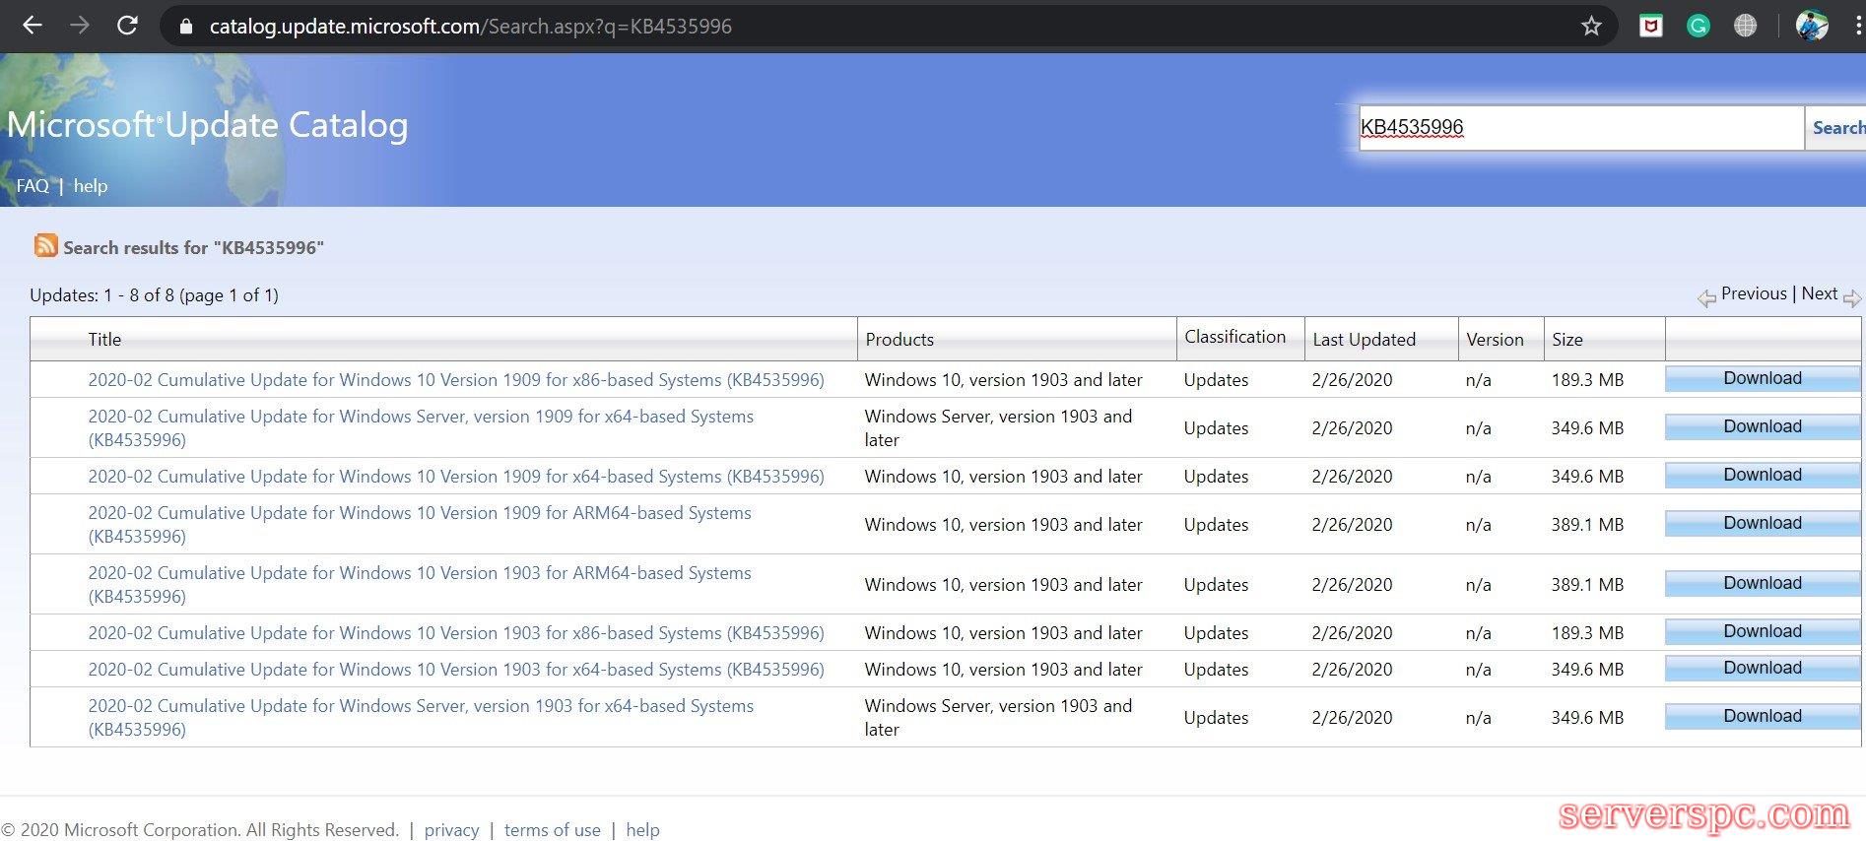Image resolution: width=1866 pixels, height=841 pixels.
Task: Sort by Classification column header
Action: [1234, 337]
